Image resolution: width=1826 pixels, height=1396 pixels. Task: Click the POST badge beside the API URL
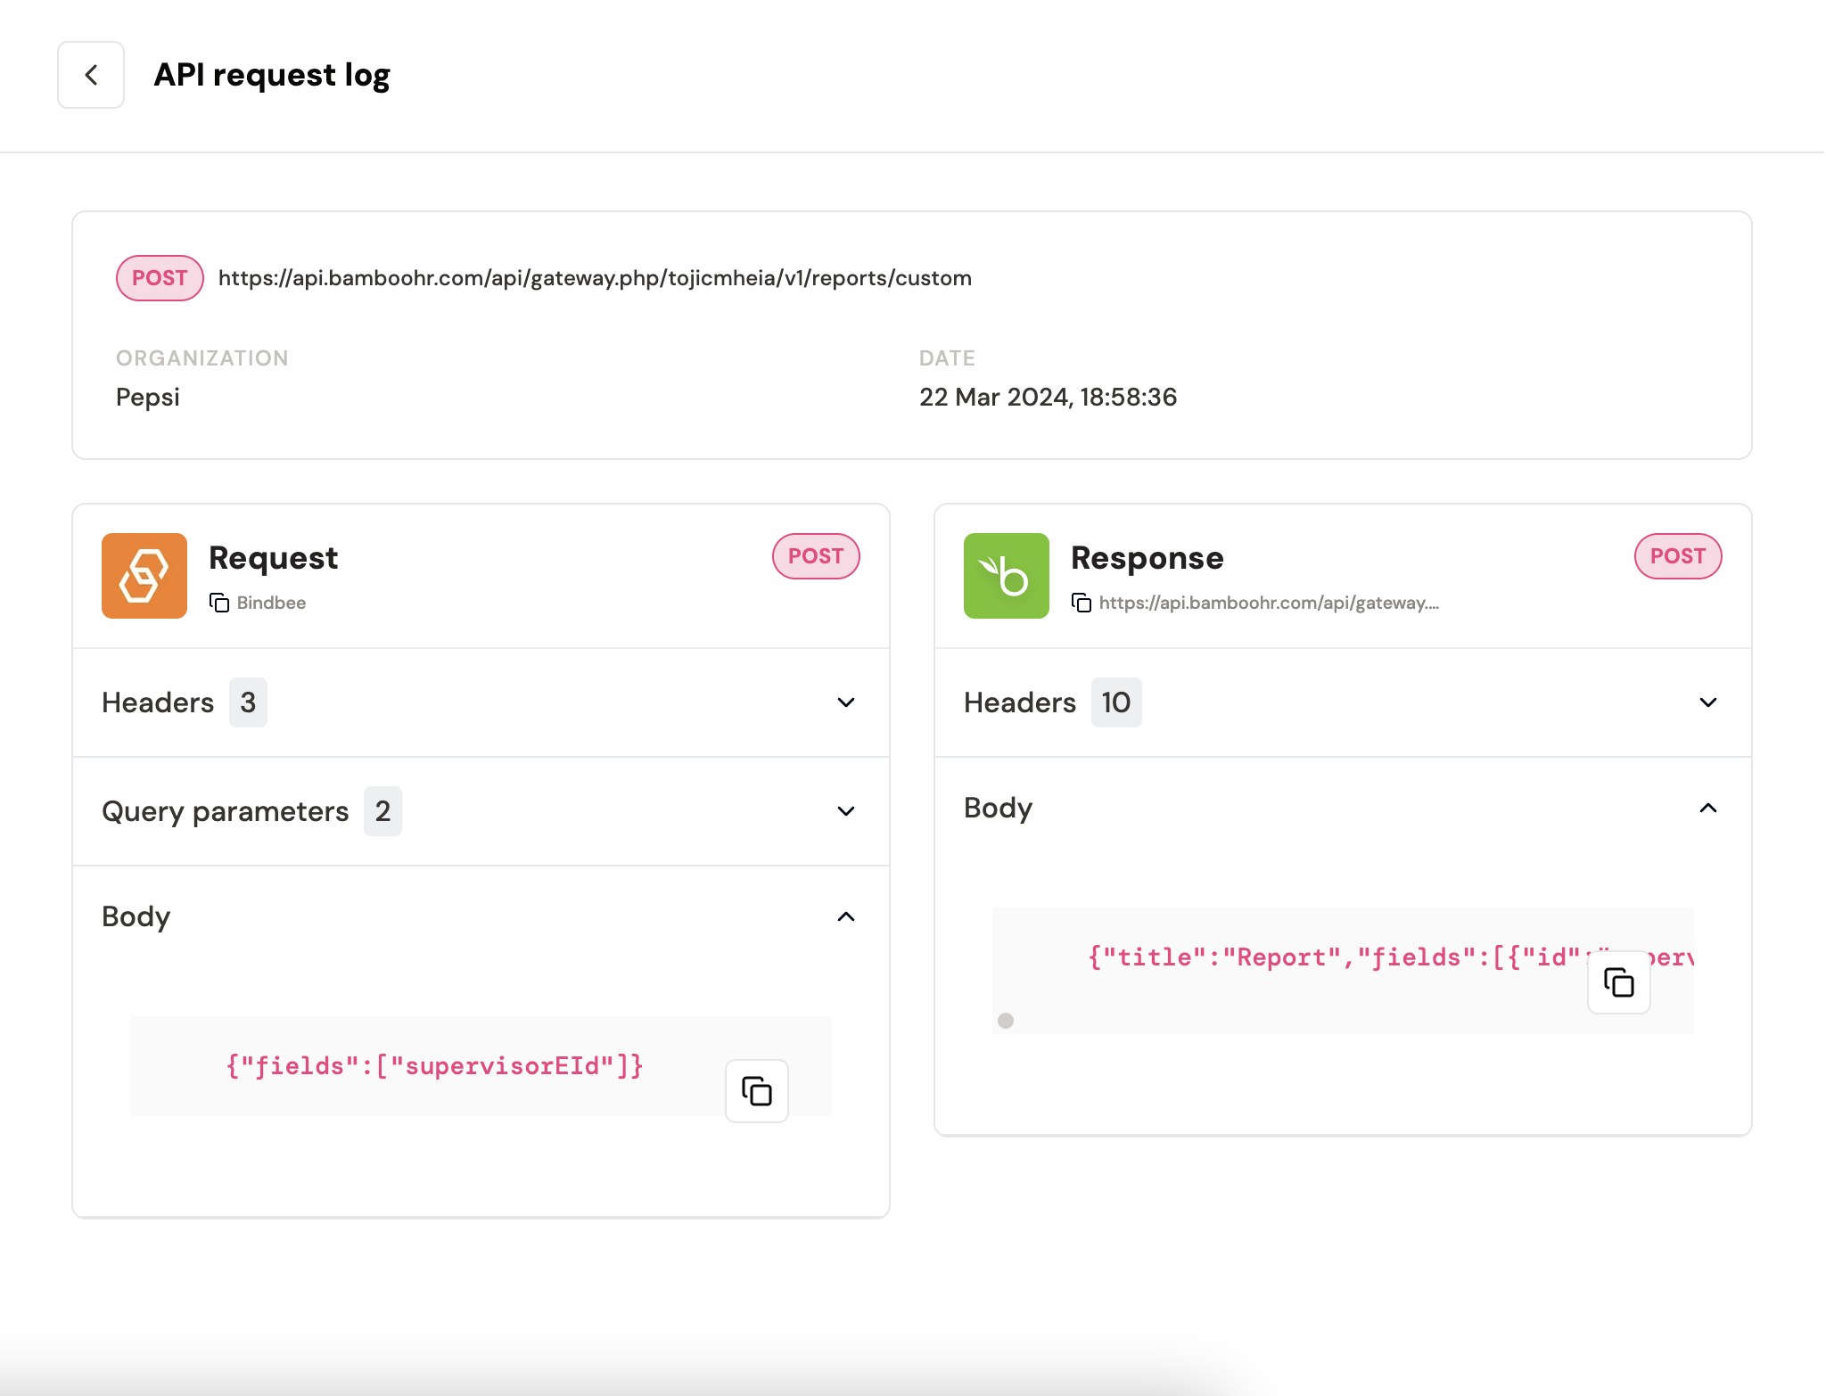point(160,278)
